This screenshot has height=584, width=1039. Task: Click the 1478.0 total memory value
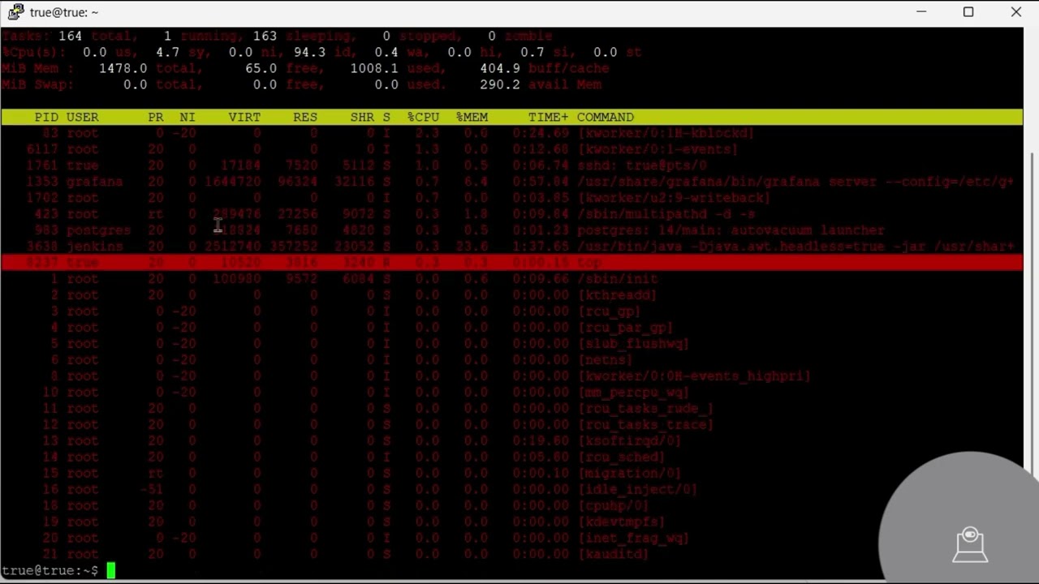123,68
